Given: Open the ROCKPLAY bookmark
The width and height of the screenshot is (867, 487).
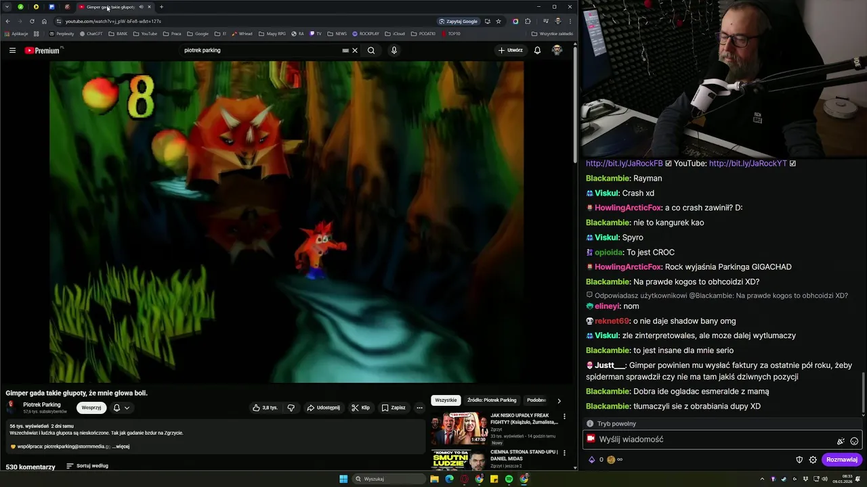Looking at the screenshot, I should pyautogui.click(x=364, y=33).
